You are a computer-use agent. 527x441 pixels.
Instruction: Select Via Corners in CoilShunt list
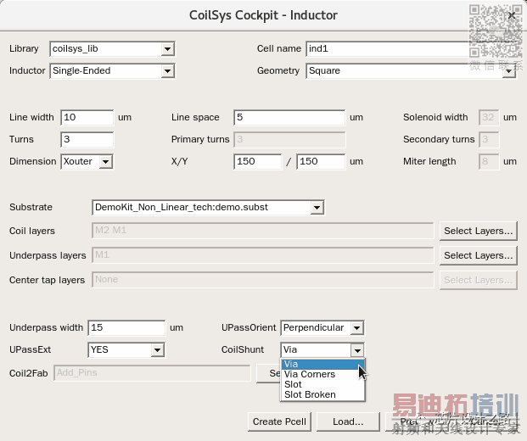pos(322,374)
